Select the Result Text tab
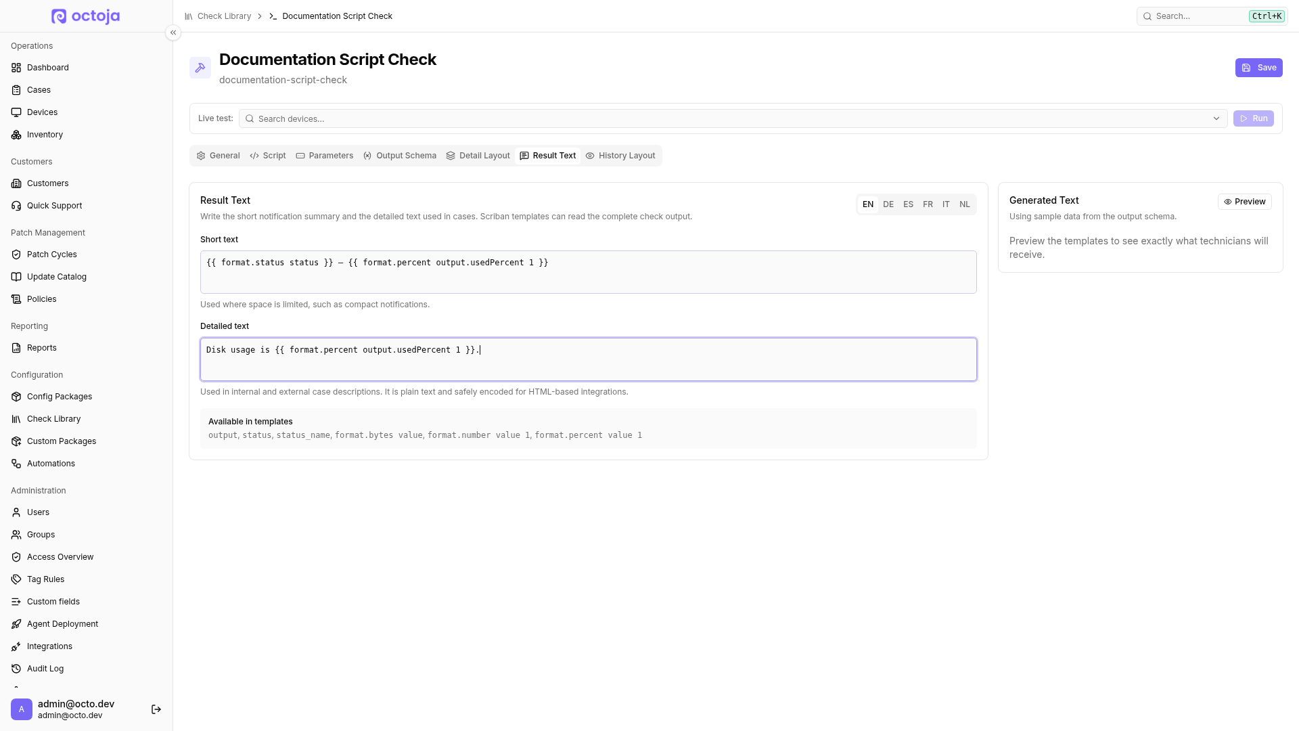The image size is (1299, 731). pos(548,156)
